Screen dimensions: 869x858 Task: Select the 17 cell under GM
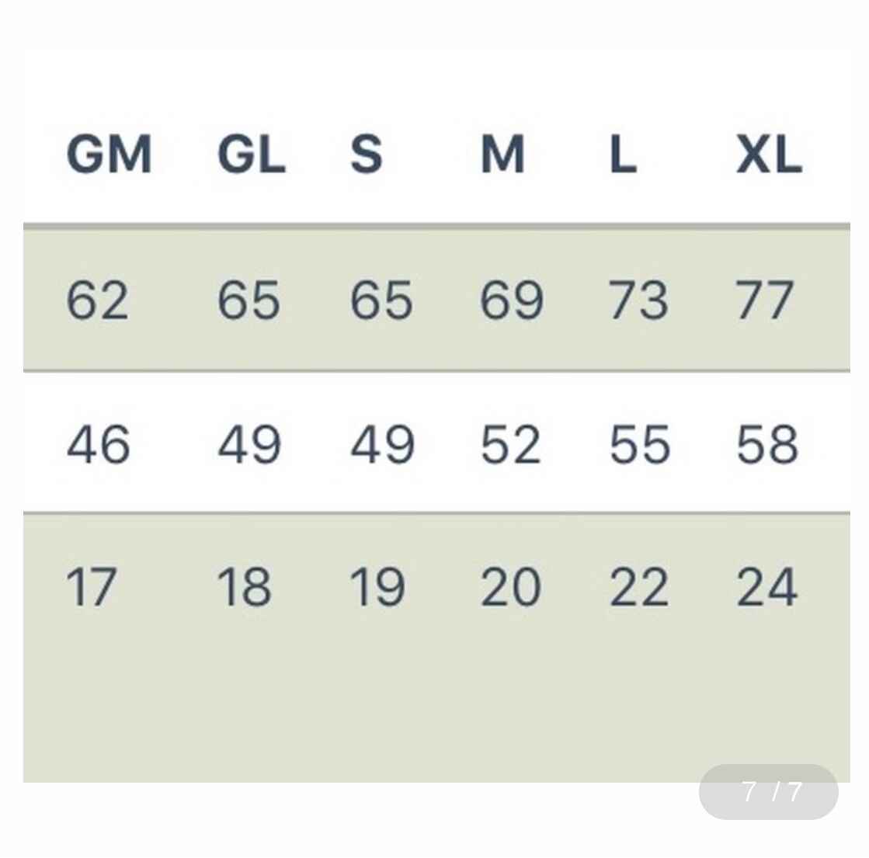(x=92, y=587)
